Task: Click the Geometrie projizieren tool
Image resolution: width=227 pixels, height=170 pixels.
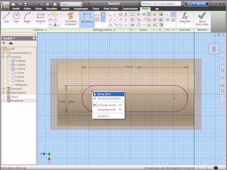Action: pyautogui.click(x=70, y=19)
